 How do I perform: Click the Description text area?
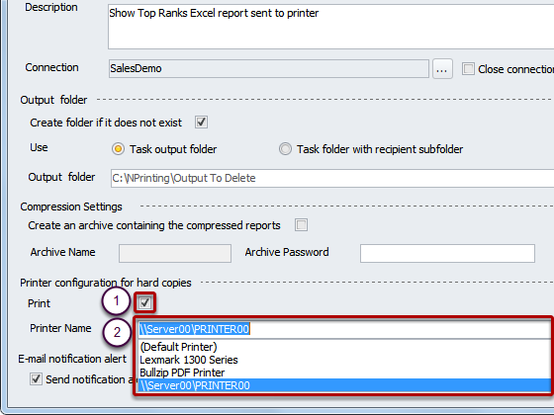click(330, 27)
